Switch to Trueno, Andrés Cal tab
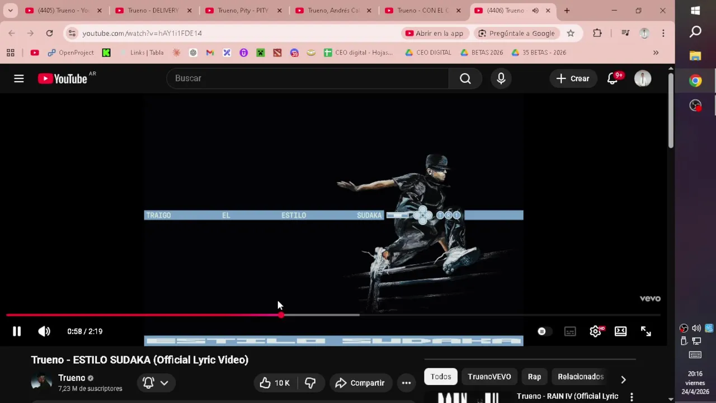This screenshot has width=716, height=403. point(333,11)
